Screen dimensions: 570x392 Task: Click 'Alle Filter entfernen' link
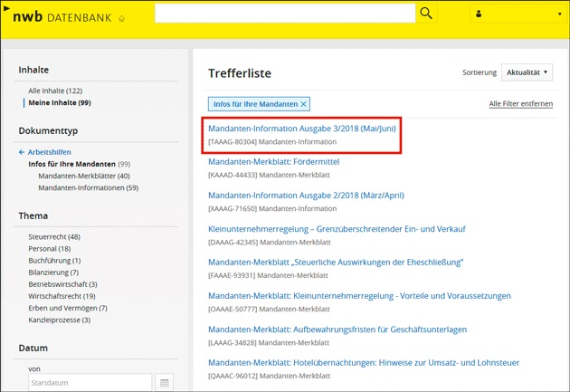[x=520, y=104]
